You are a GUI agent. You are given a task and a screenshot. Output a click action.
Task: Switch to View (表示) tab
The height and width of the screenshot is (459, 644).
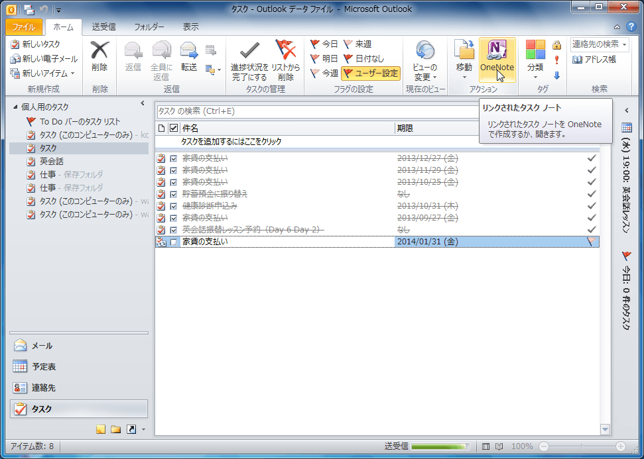(190, 27)
